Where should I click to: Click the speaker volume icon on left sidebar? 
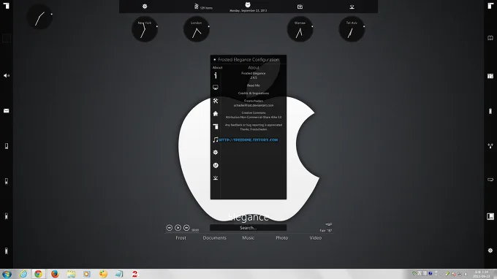click(x=7, y=76)
